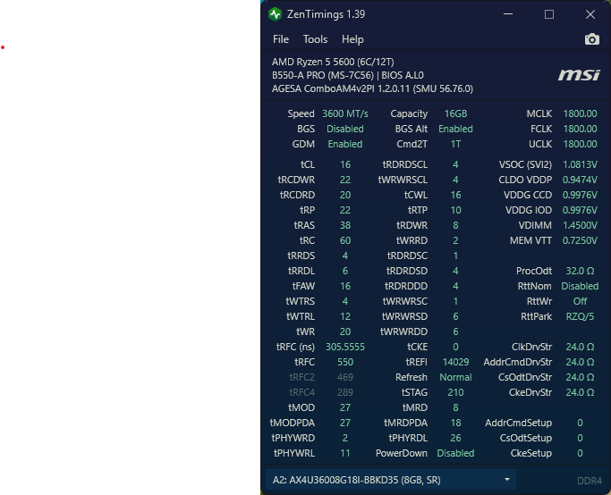Viewport: 611px width, 495px height.
Task: Click the tRFC value 550
Action: tap(344, 362)
